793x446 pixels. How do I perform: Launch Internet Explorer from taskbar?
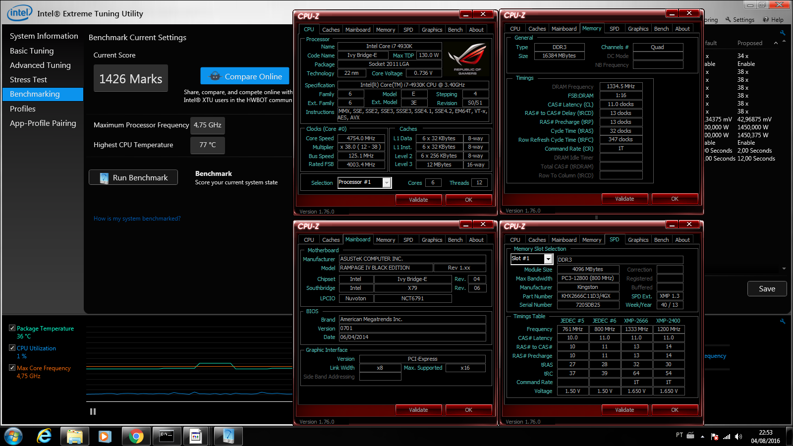pos(44,436)
